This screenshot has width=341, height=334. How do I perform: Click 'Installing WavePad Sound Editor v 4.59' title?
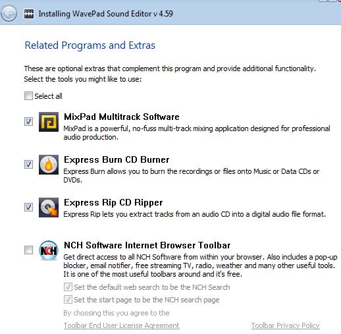(x=105, y=14)
